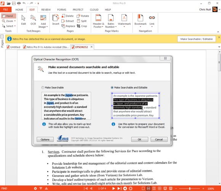The width and height of the screenshot is (221, 191).
Task: Click the Bates Number icon
Action: point(111,18)
